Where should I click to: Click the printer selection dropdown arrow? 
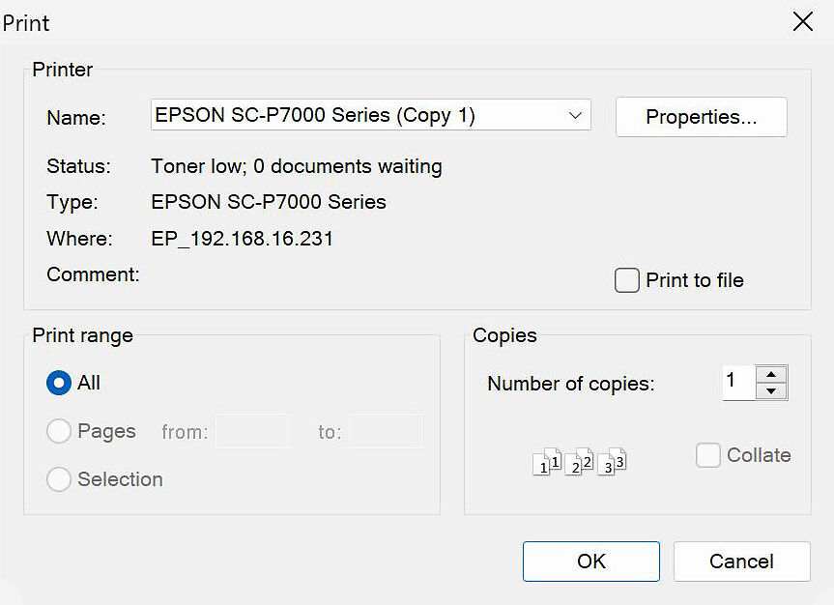point(579,115)
